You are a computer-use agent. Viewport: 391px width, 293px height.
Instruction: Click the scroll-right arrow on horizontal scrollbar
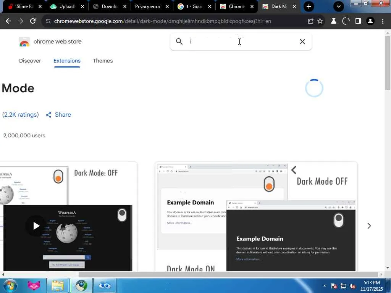click(x=381, y=274)
